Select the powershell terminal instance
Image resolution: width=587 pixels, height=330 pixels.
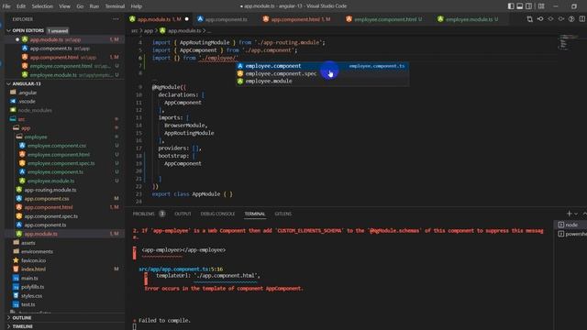pos(570,234)
